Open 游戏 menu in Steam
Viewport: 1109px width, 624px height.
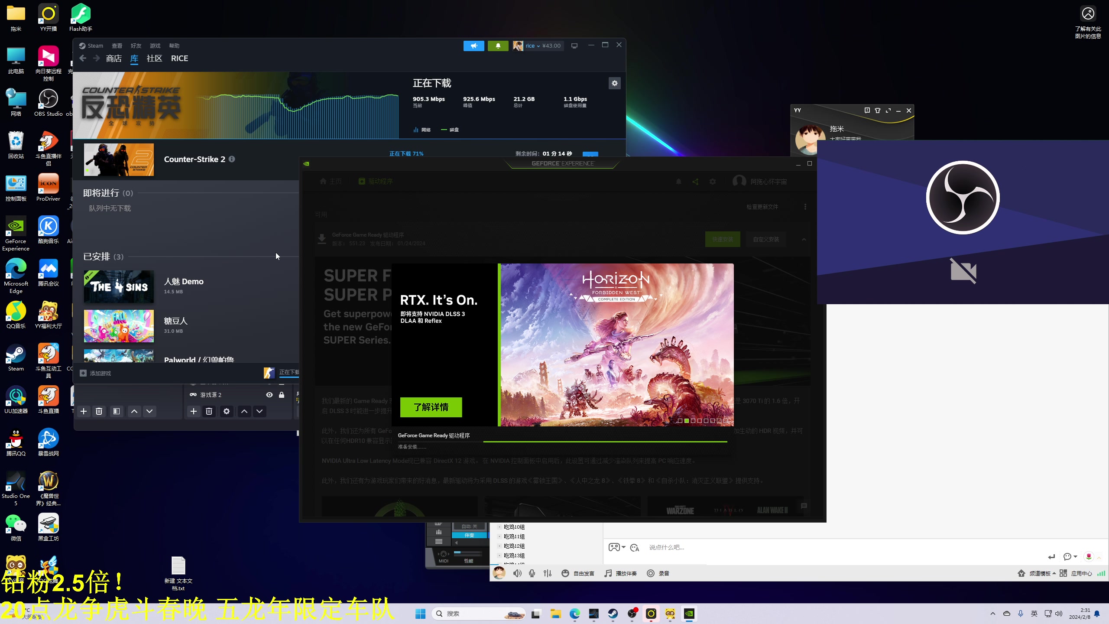[x=155, y=46]
